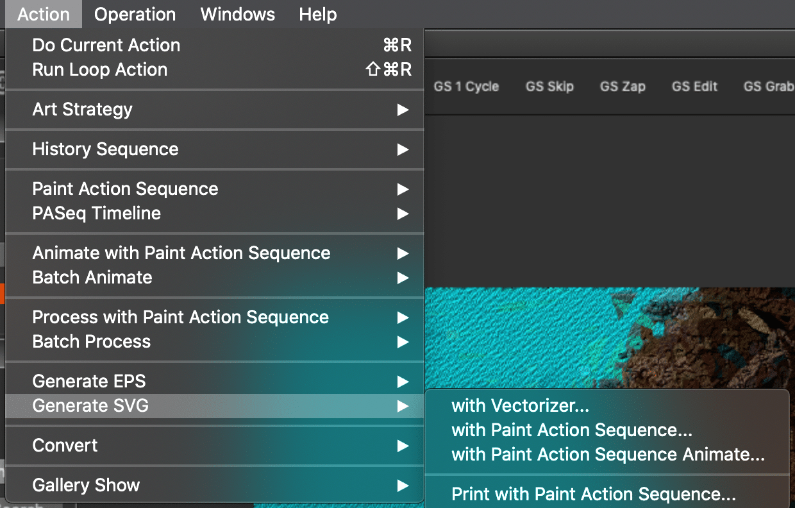The image size is (795, 508).
Task: Expand the Batch Animate submenu
Action: coord(215,278)
